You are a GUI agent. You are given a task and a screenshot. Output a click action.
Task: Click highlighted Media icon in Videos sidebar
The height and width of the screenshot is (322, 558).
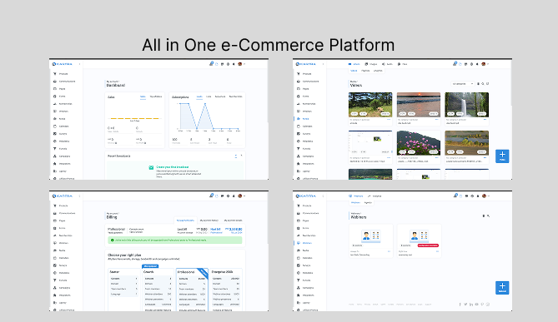[299, 119]
